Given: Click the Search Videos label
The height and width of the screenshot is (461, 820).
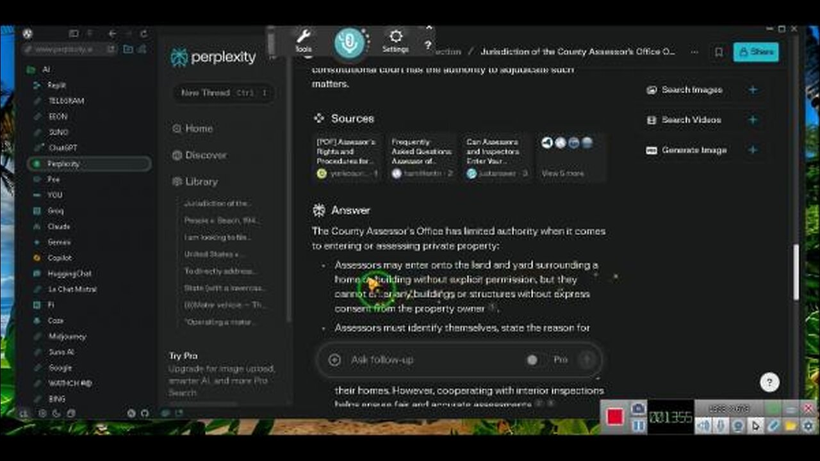Looking at the screenshot, I should [691, 120].
